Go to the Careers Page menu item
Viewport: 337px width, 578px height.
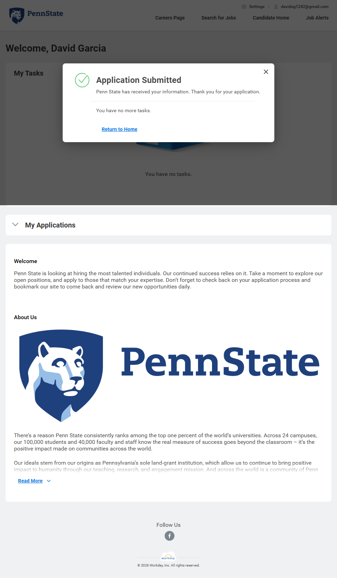[x=170, y=18]
